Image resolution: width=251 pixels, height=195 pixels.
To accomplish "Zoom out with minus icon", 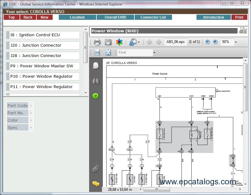I will coord(208,42).
